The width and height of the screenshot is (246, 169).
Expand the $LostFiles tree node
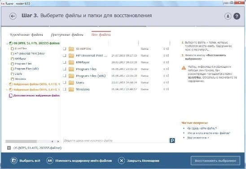(9, 48)
